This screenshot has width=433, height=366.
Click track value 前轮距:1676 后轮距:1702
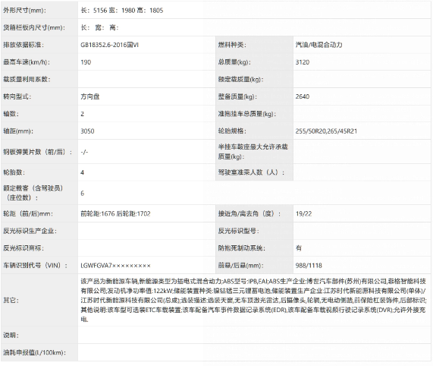(115, 213)
